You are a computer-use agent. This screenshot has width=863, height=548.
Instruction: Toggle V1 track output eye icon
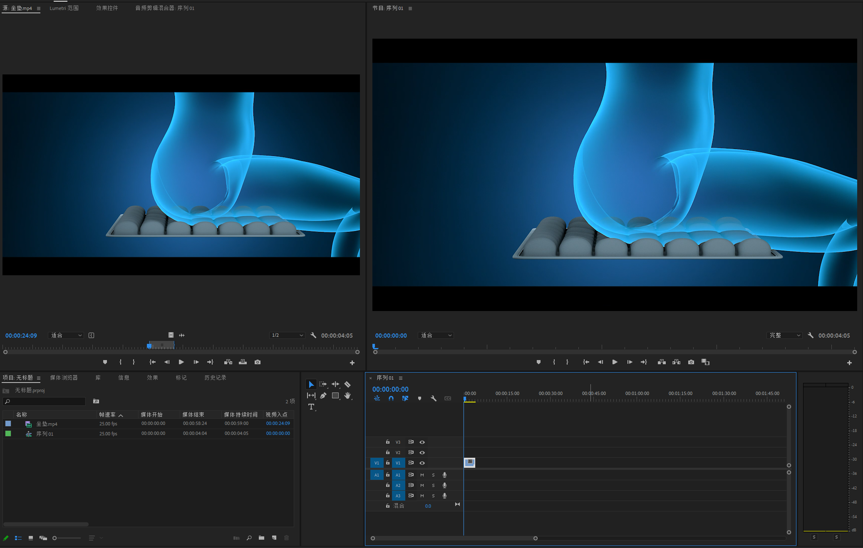[422, 463]
